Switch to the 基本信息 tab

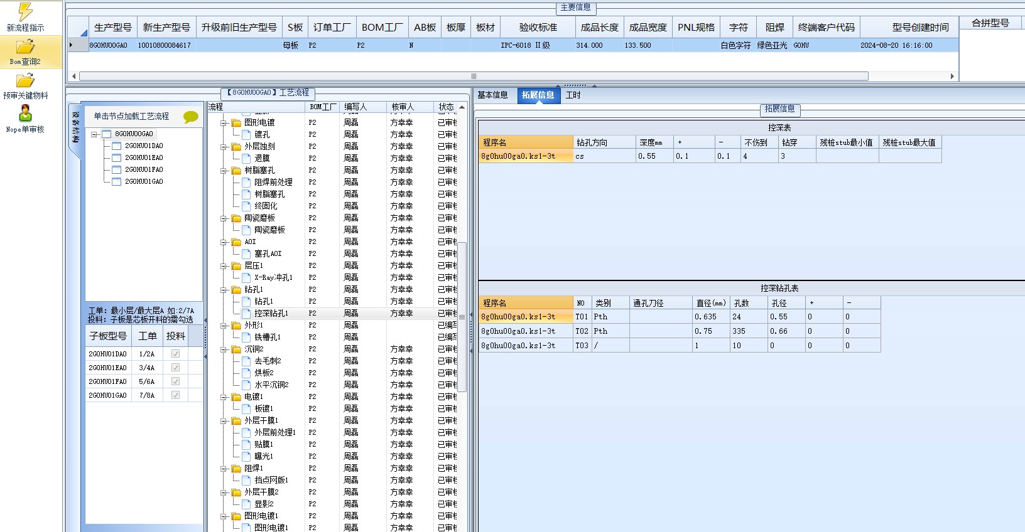pyautogui.click(x=492, y=95)
